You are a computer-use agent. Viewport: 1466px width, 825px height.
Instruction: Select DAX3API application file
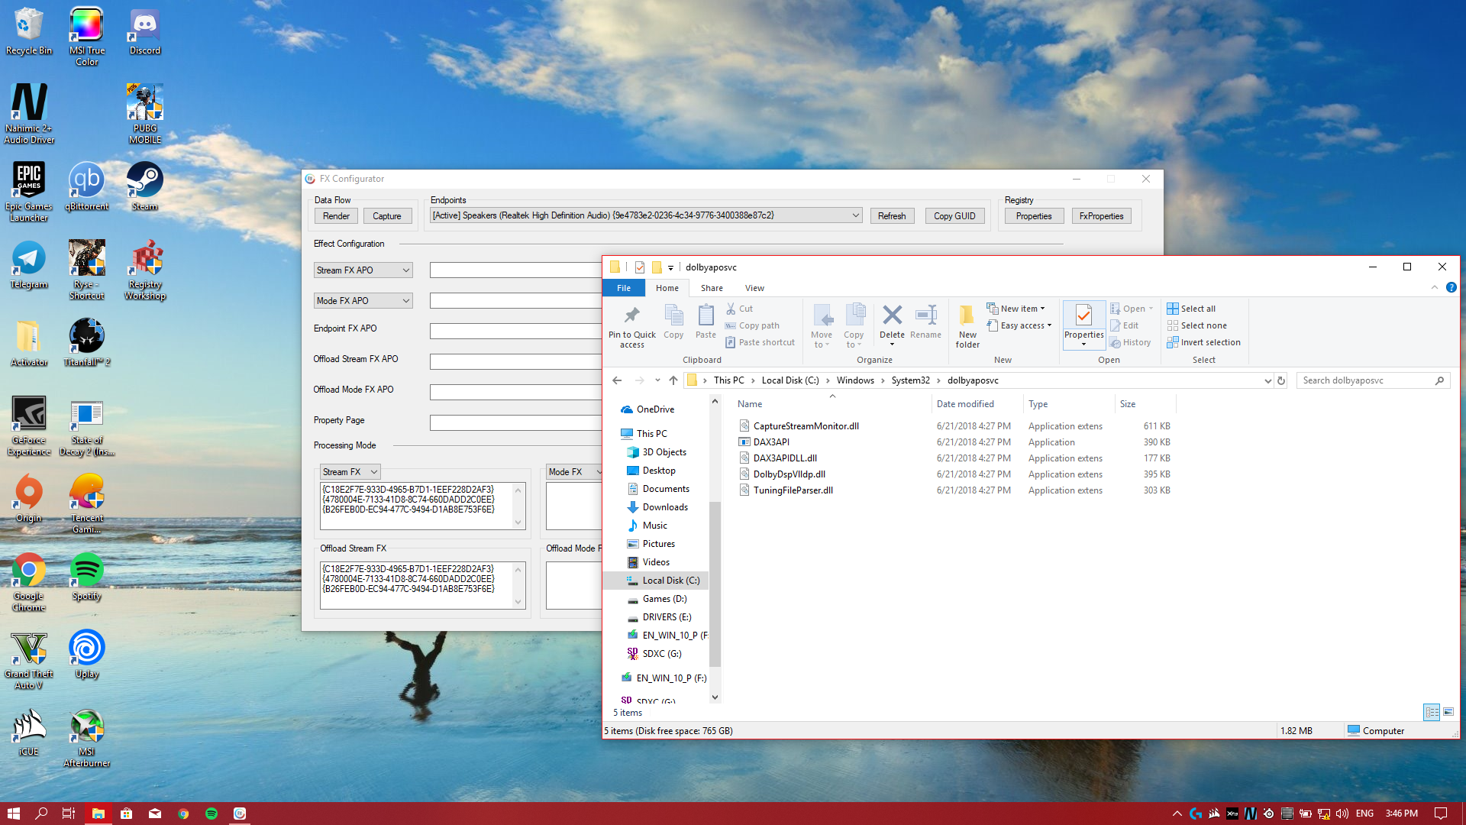click(770, 442)
